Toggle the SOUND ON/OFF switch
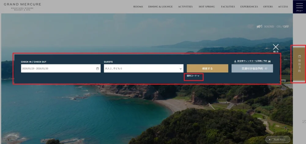The image size is (306, 144). click(x=282, y=27)
